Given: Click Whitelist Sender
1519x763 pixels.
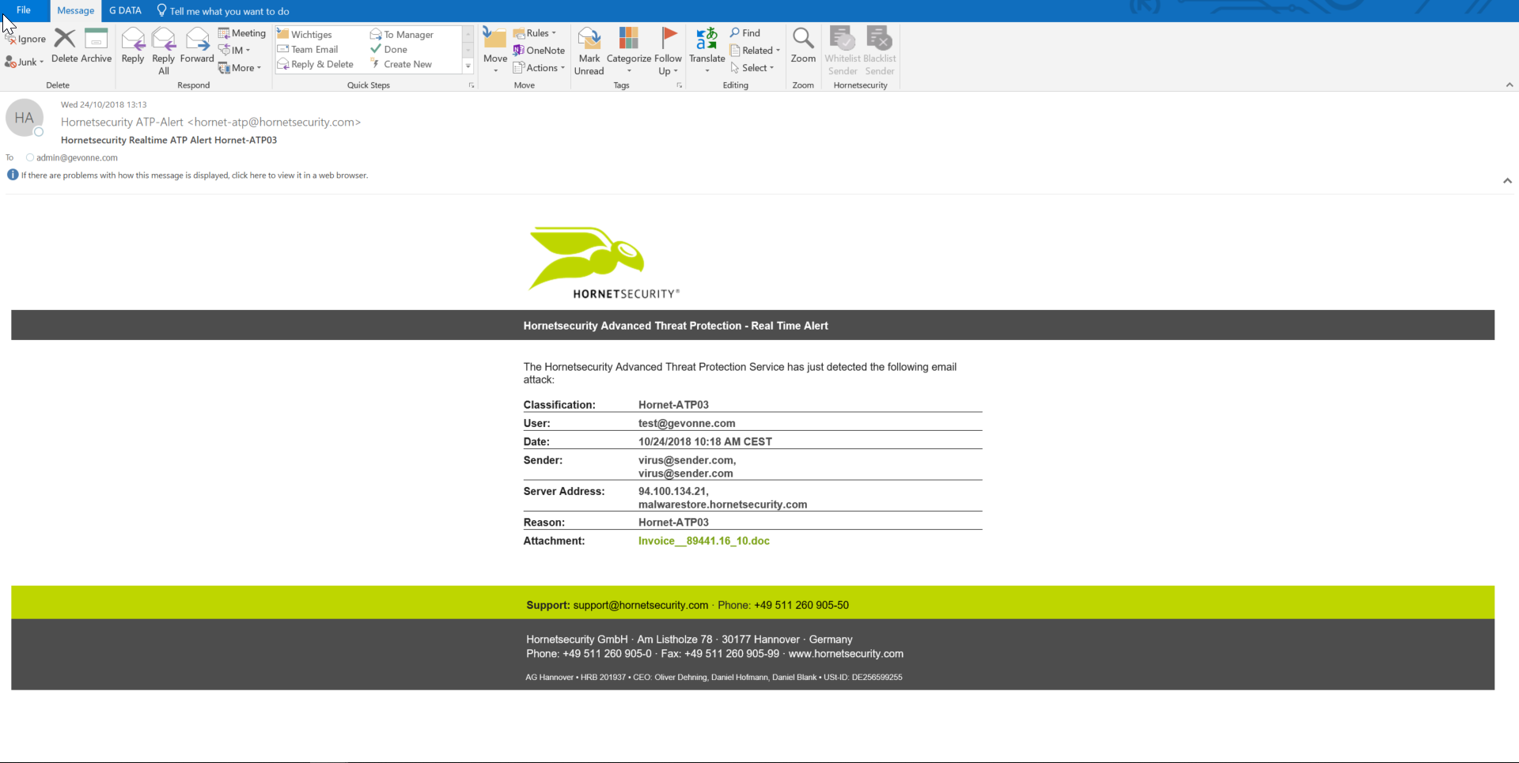Looking at the screenshot, I should [843, 51].
